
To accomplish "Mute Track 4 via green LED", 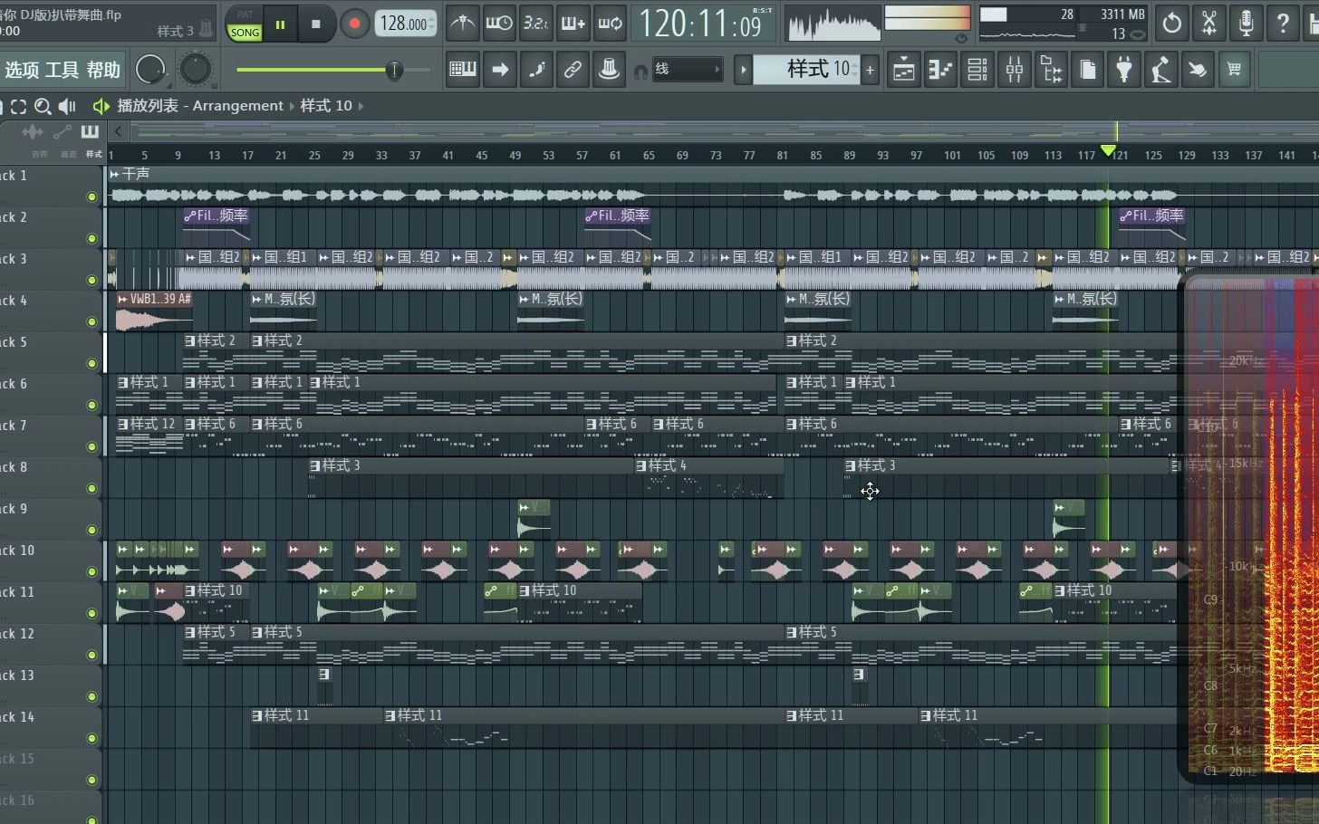I will (x=91, y=321).
